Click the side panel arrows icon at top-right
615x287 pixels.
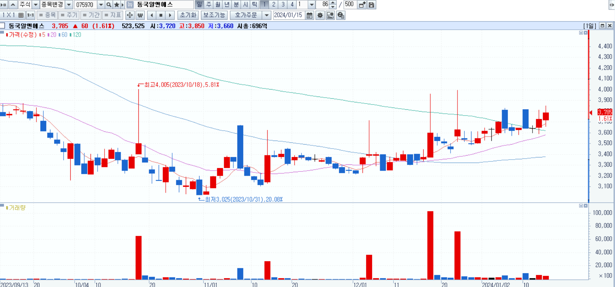(x=612, y=5)
